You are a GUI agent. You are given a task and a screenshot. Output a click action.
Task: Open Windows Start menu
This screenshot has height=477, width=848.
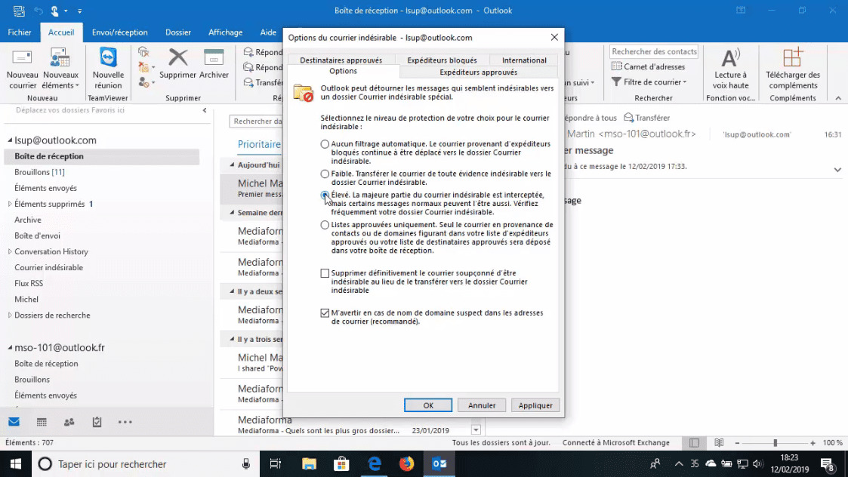[16, 464]
